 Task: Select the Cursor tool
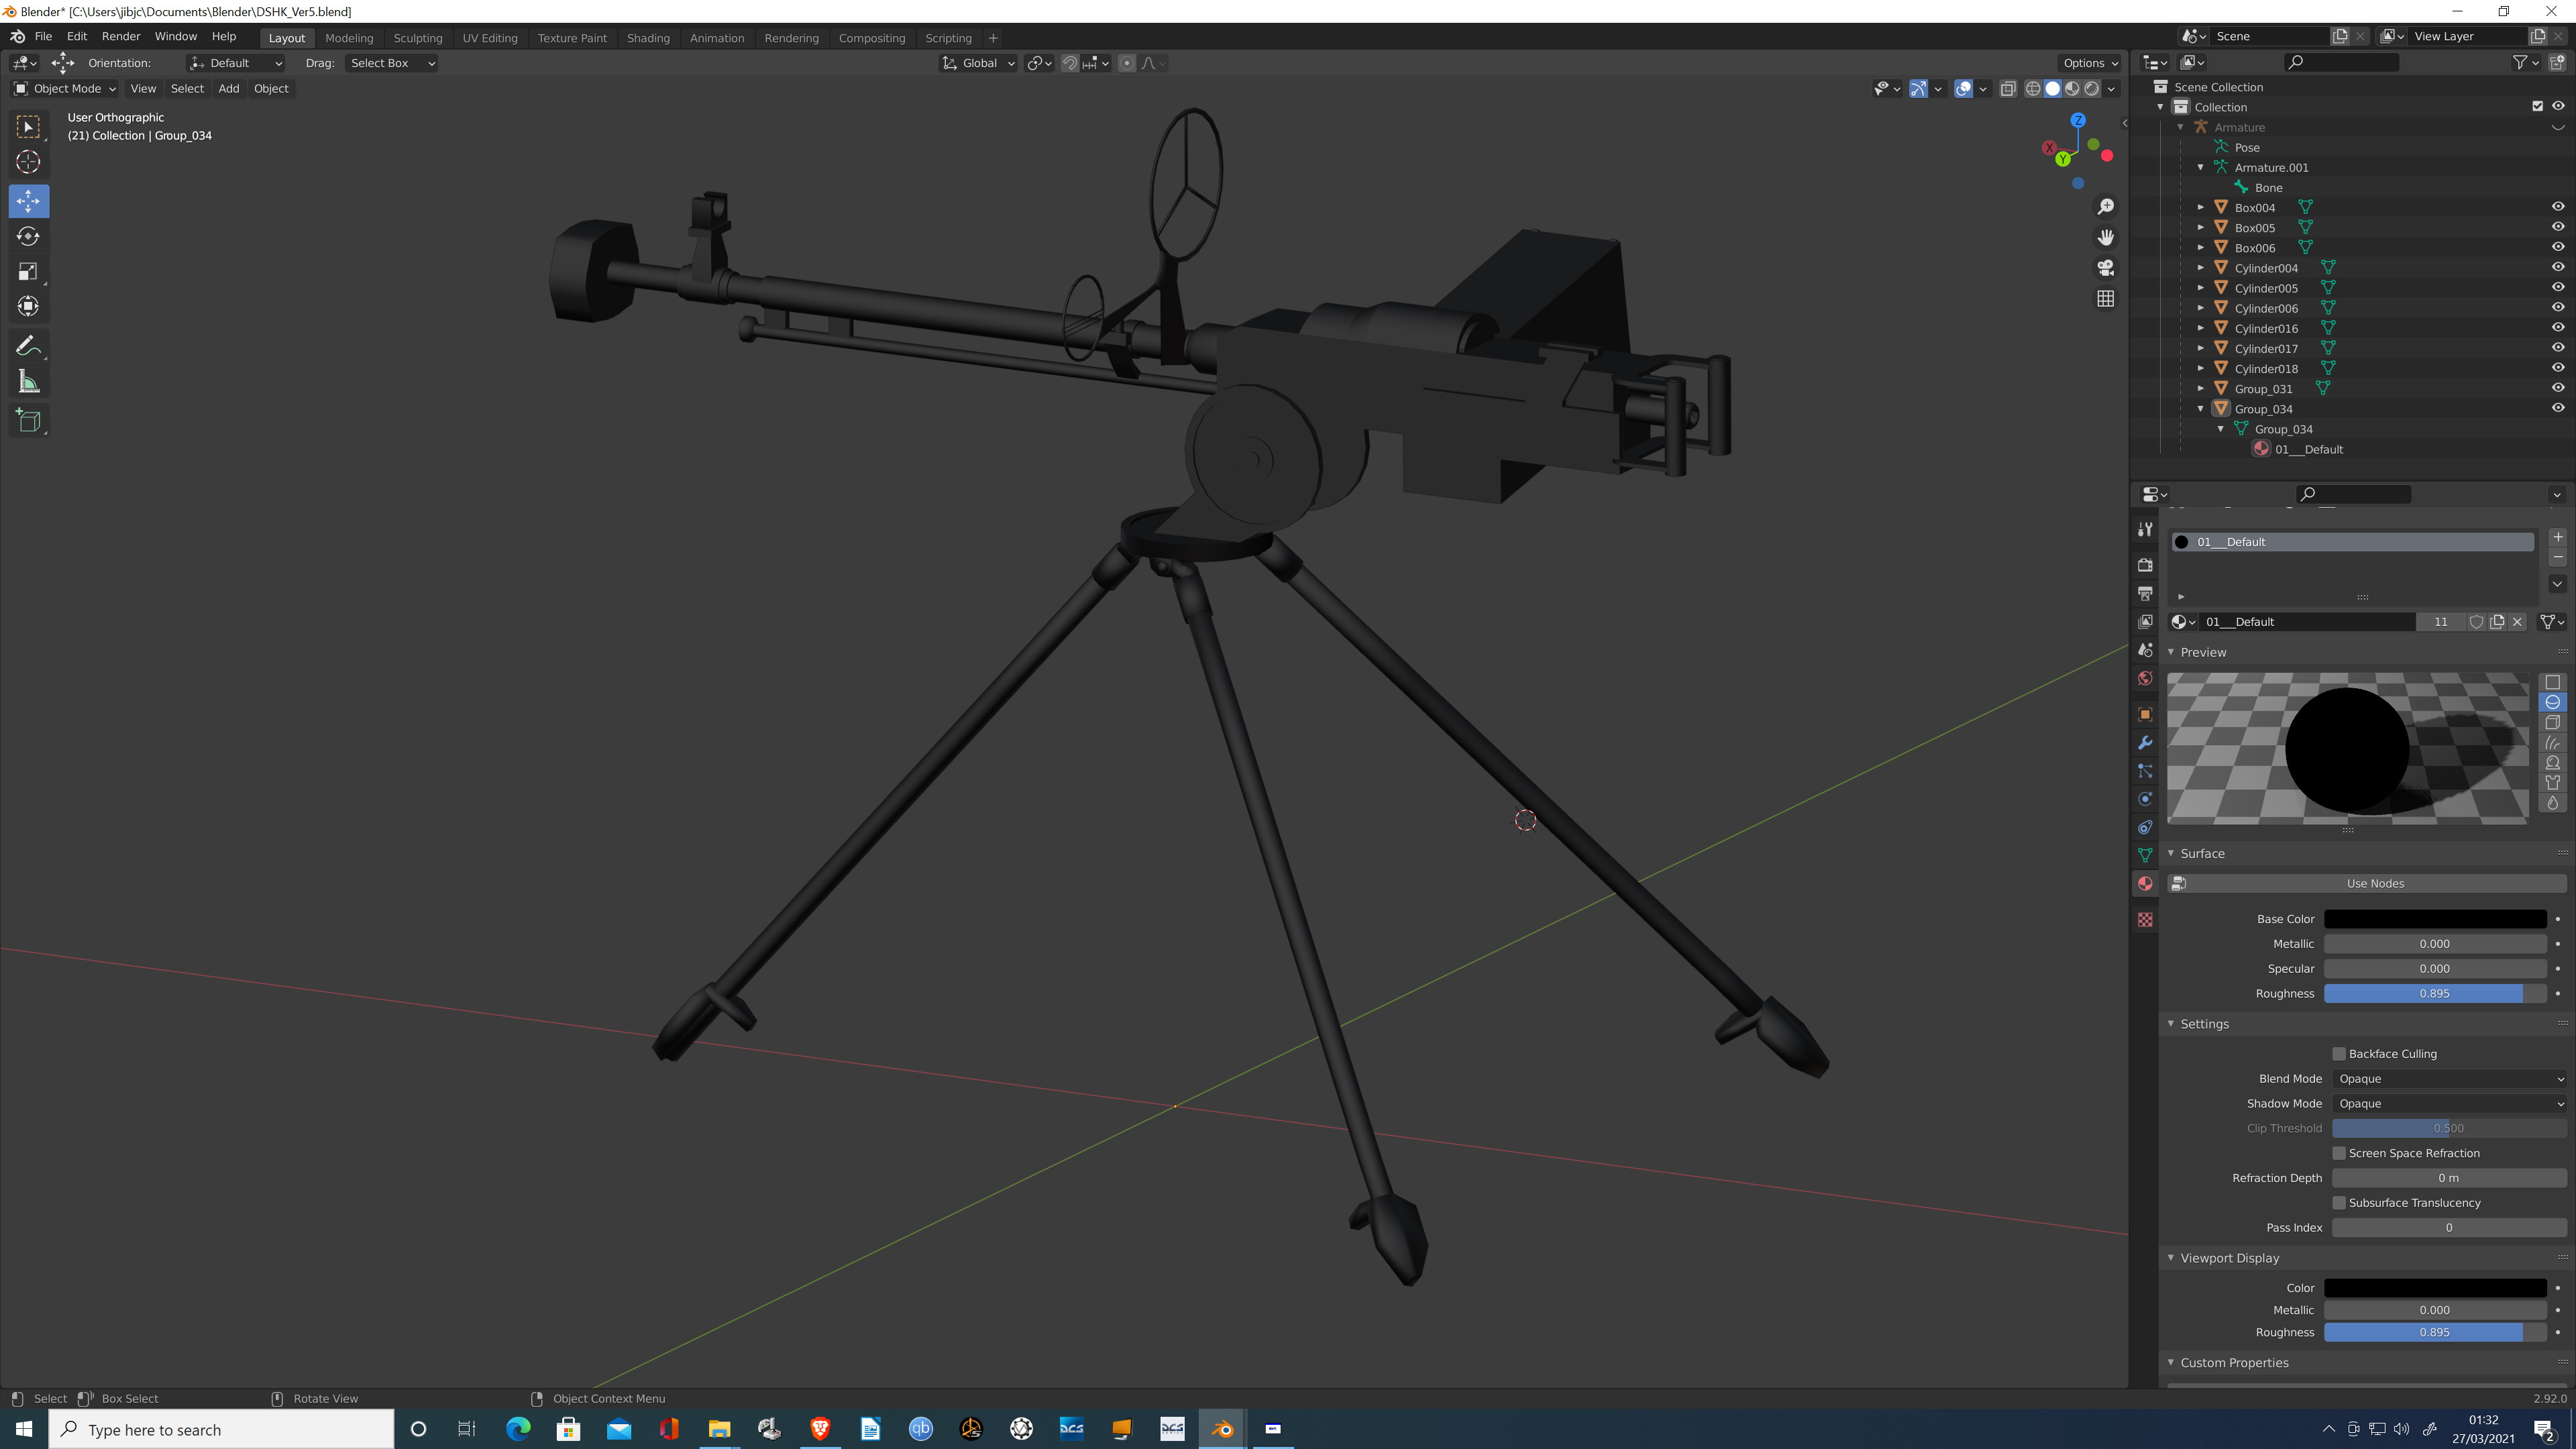[x=28, y=162]
